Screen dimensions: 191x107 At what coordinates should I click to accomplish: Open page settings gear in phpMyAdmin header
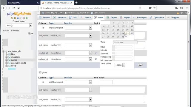coord(182,13)
